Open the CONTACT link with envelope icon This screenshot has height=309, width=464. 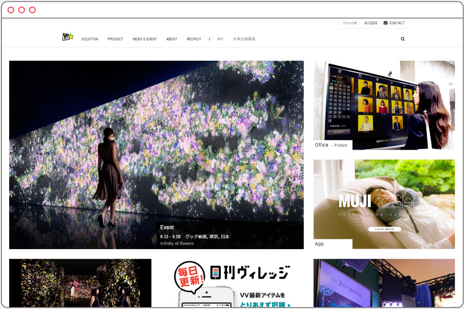click(394, 23)
